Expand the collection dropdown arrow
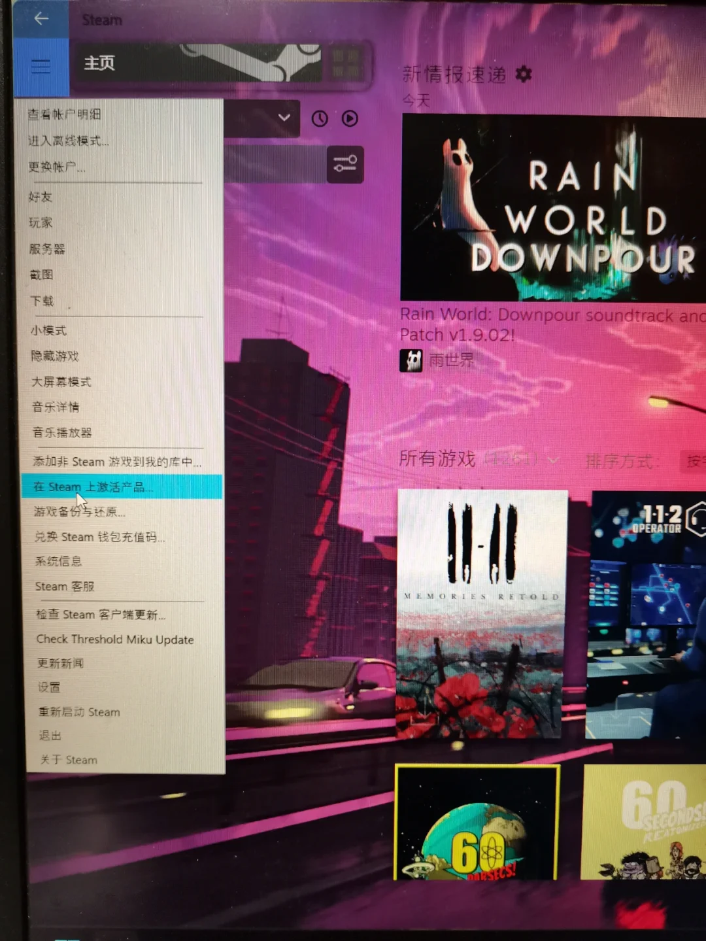 (284, 118)
